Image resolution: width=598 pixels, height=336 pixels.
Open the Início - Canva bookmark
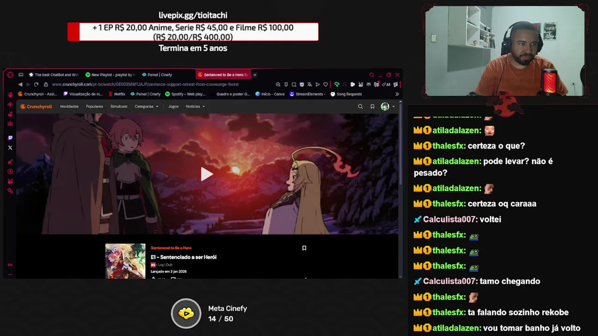coord(270,94)
